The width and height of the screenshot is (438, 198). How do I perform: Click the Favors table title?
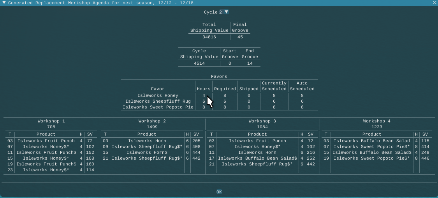coord(219,76)
